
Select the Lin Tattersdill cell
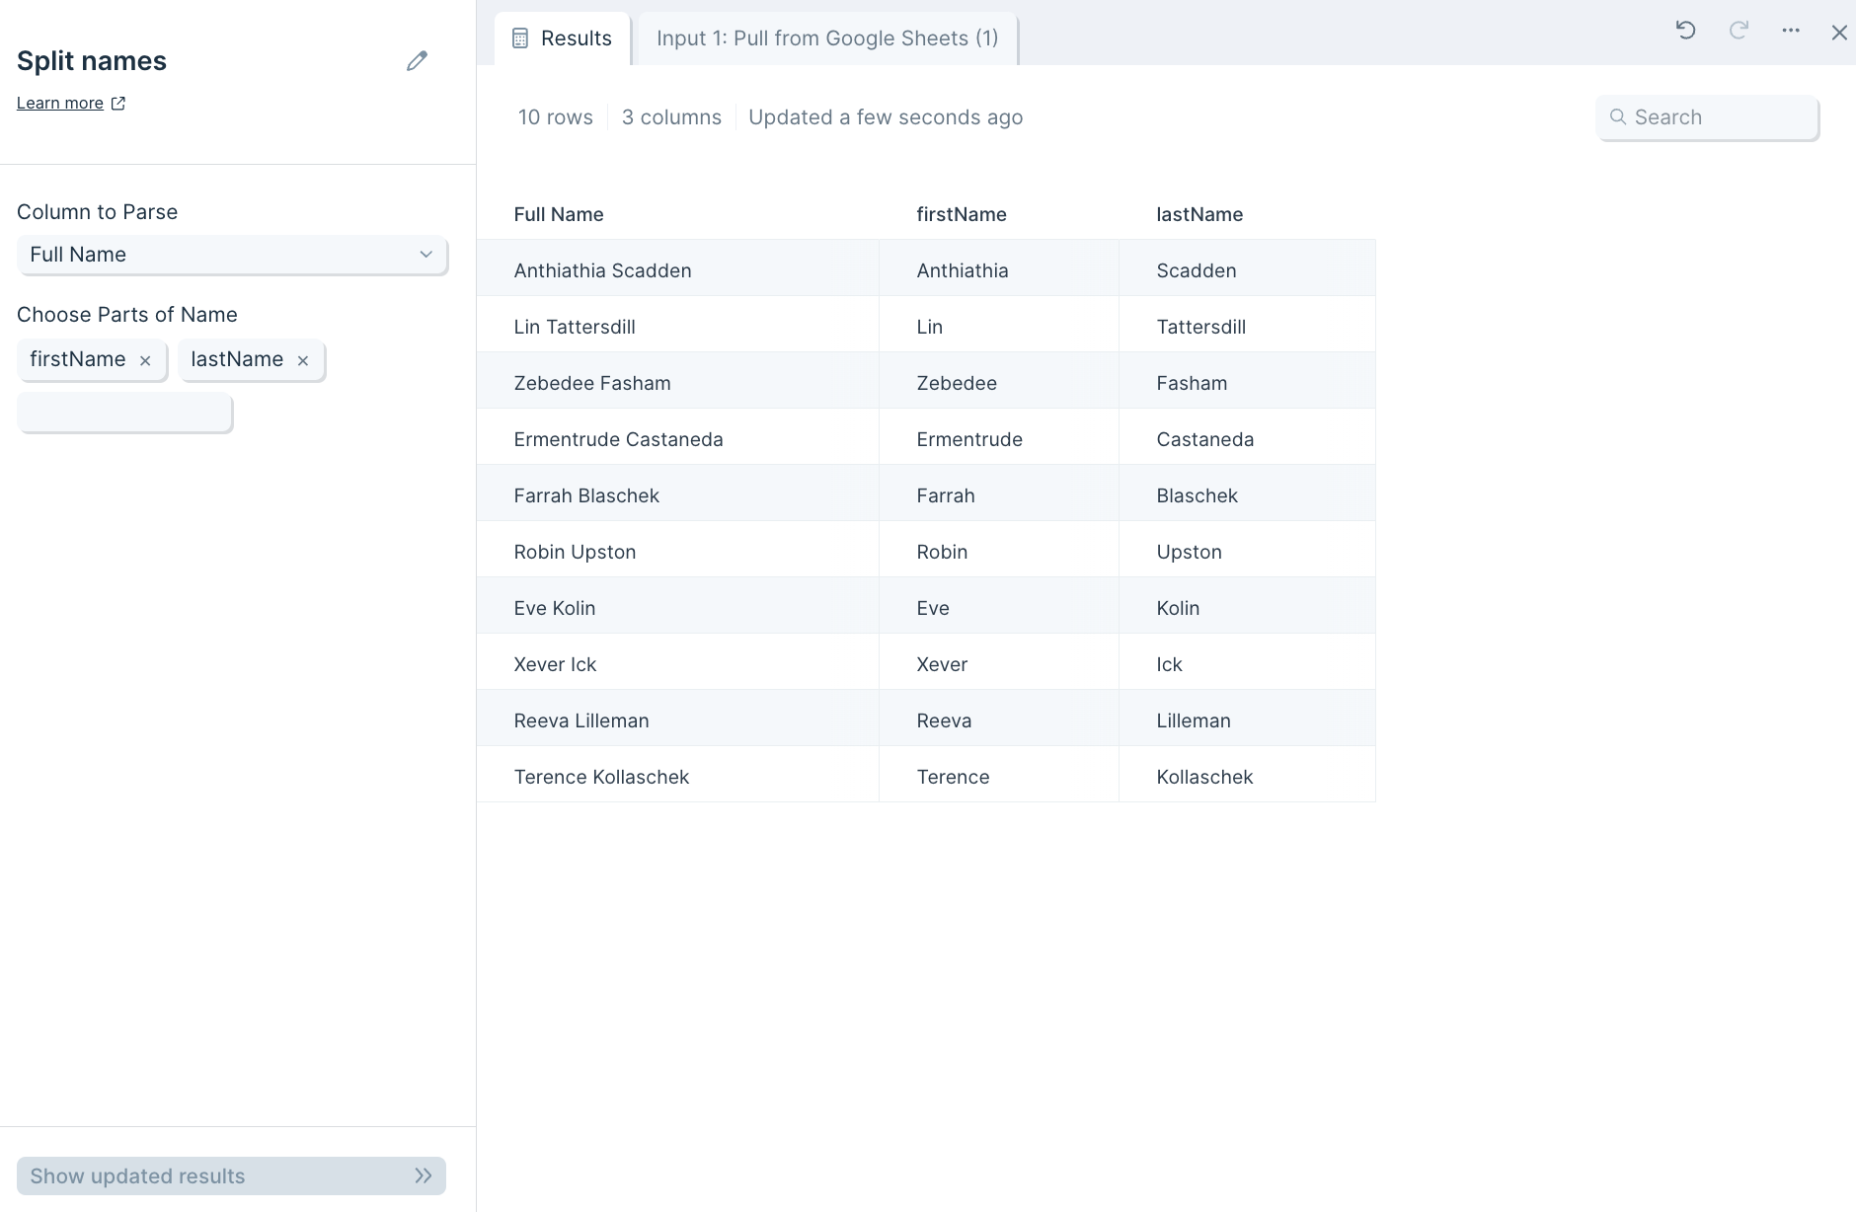click(x=677, y=325)
